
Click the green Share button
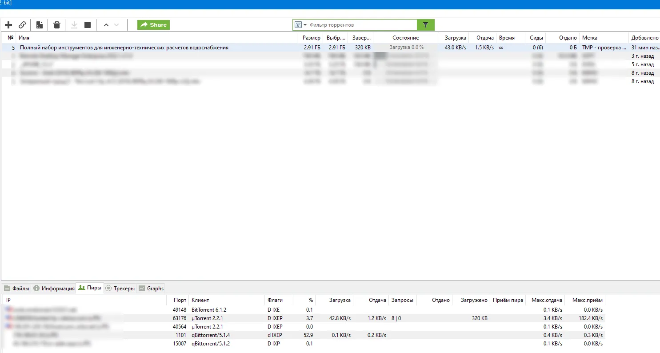(x=153, y=25)
